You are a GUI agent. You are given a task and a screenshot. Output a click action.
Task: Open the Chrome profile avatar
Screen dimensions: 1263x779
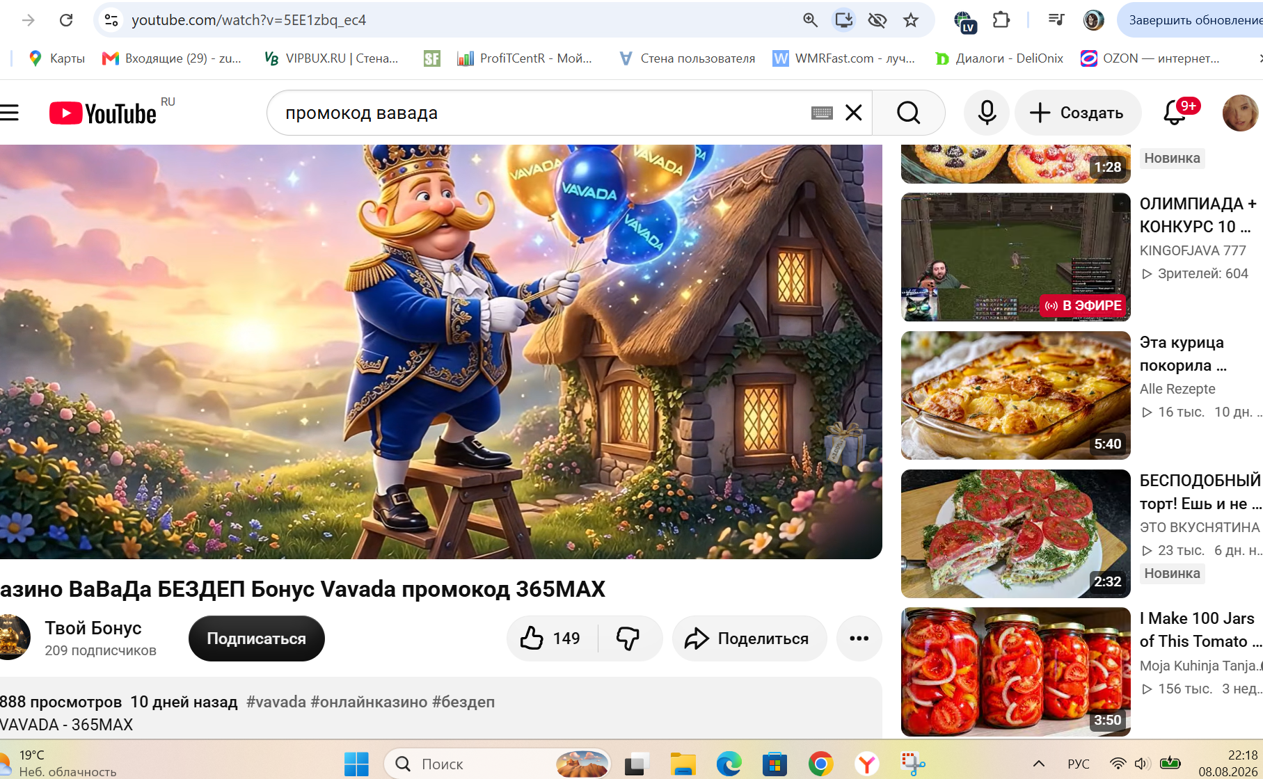tap(1094, 20)
